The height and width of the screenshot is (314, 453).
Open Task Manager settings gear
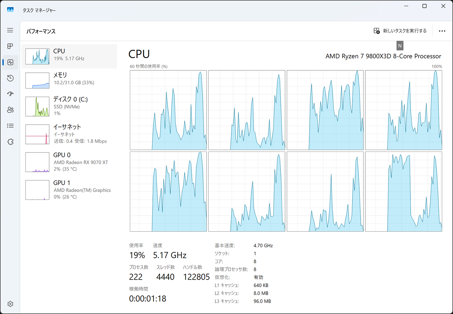10,304
